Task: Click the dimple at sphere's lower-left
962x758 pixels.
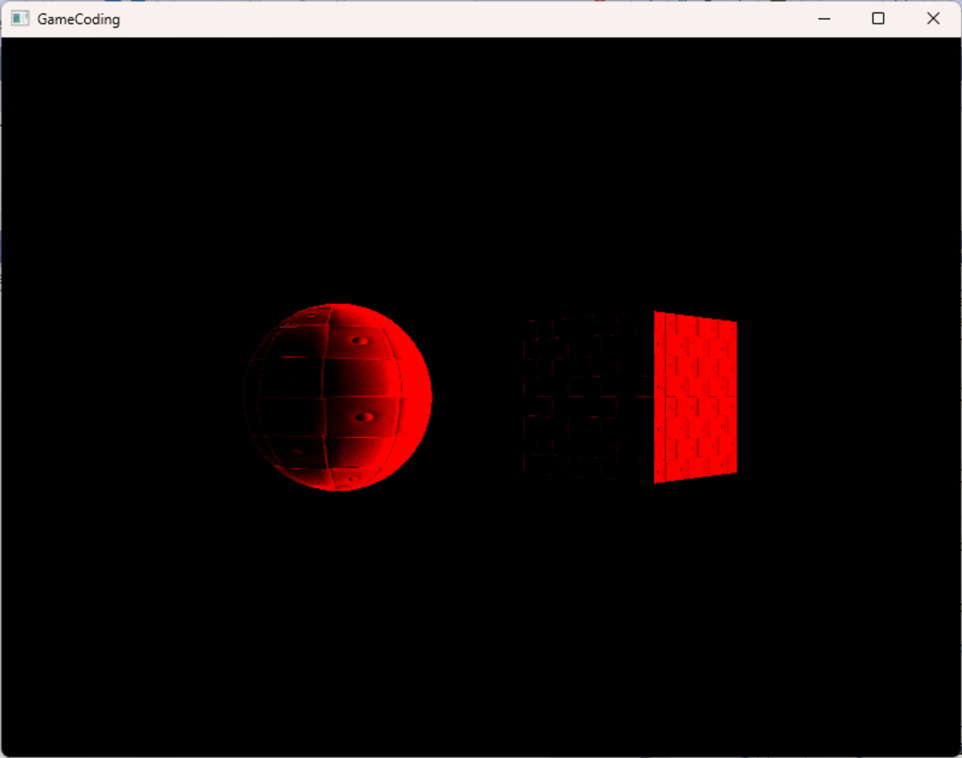Action: pos(295,453)
